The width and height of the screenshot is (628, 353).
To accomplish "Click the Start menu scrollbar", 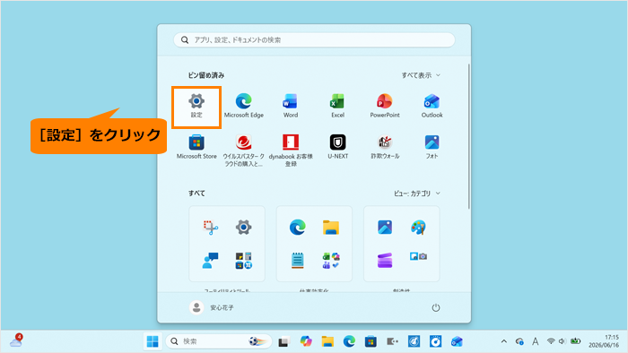I will 468,136.
